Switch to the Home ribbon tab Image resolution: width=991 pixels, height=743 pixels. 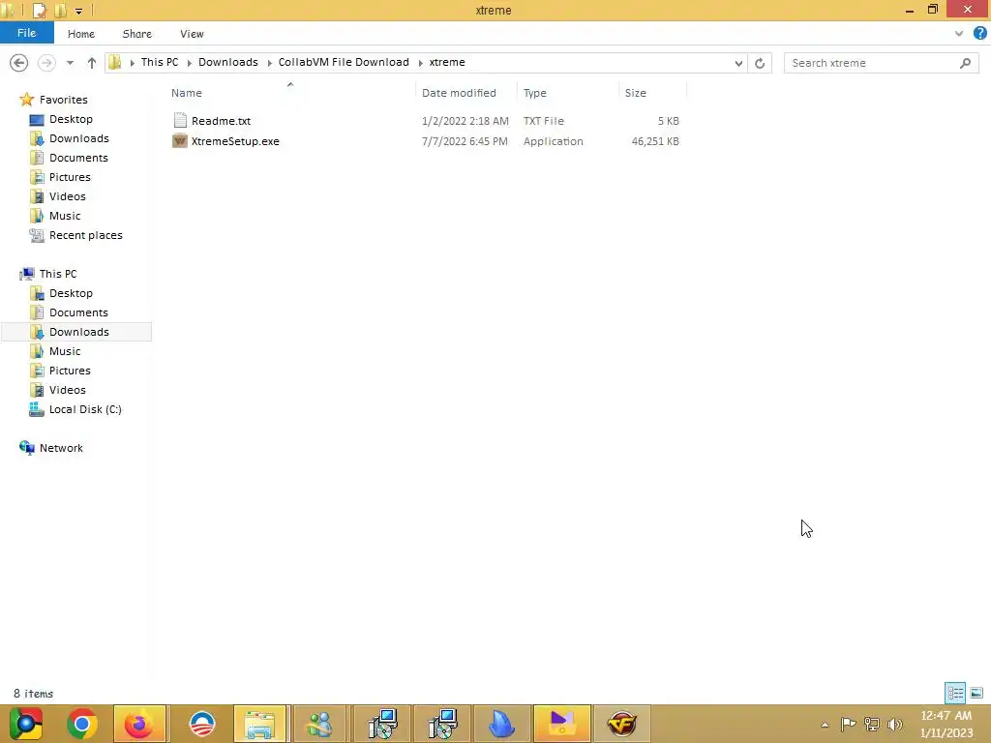tap(81, 34)
